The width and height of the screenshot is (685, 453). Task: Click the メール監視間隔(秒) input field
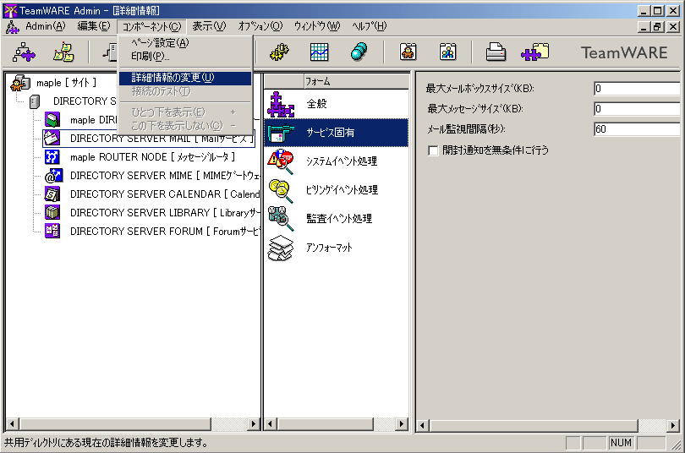pyautogui.click(x=637, y=128)
